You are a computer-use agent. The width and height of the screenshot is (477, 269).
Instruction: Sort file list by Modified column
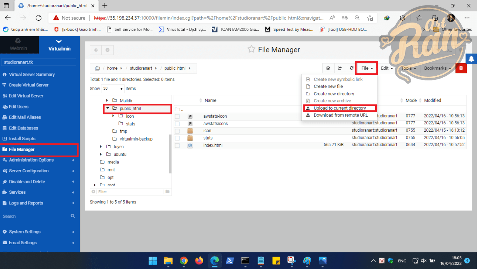(432, 100)
